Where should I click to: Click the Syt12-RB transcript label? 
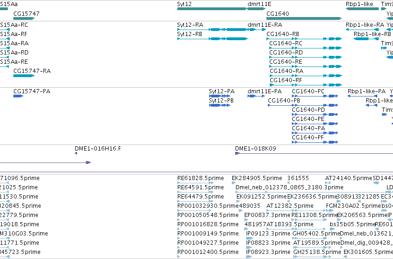[189, 34]
